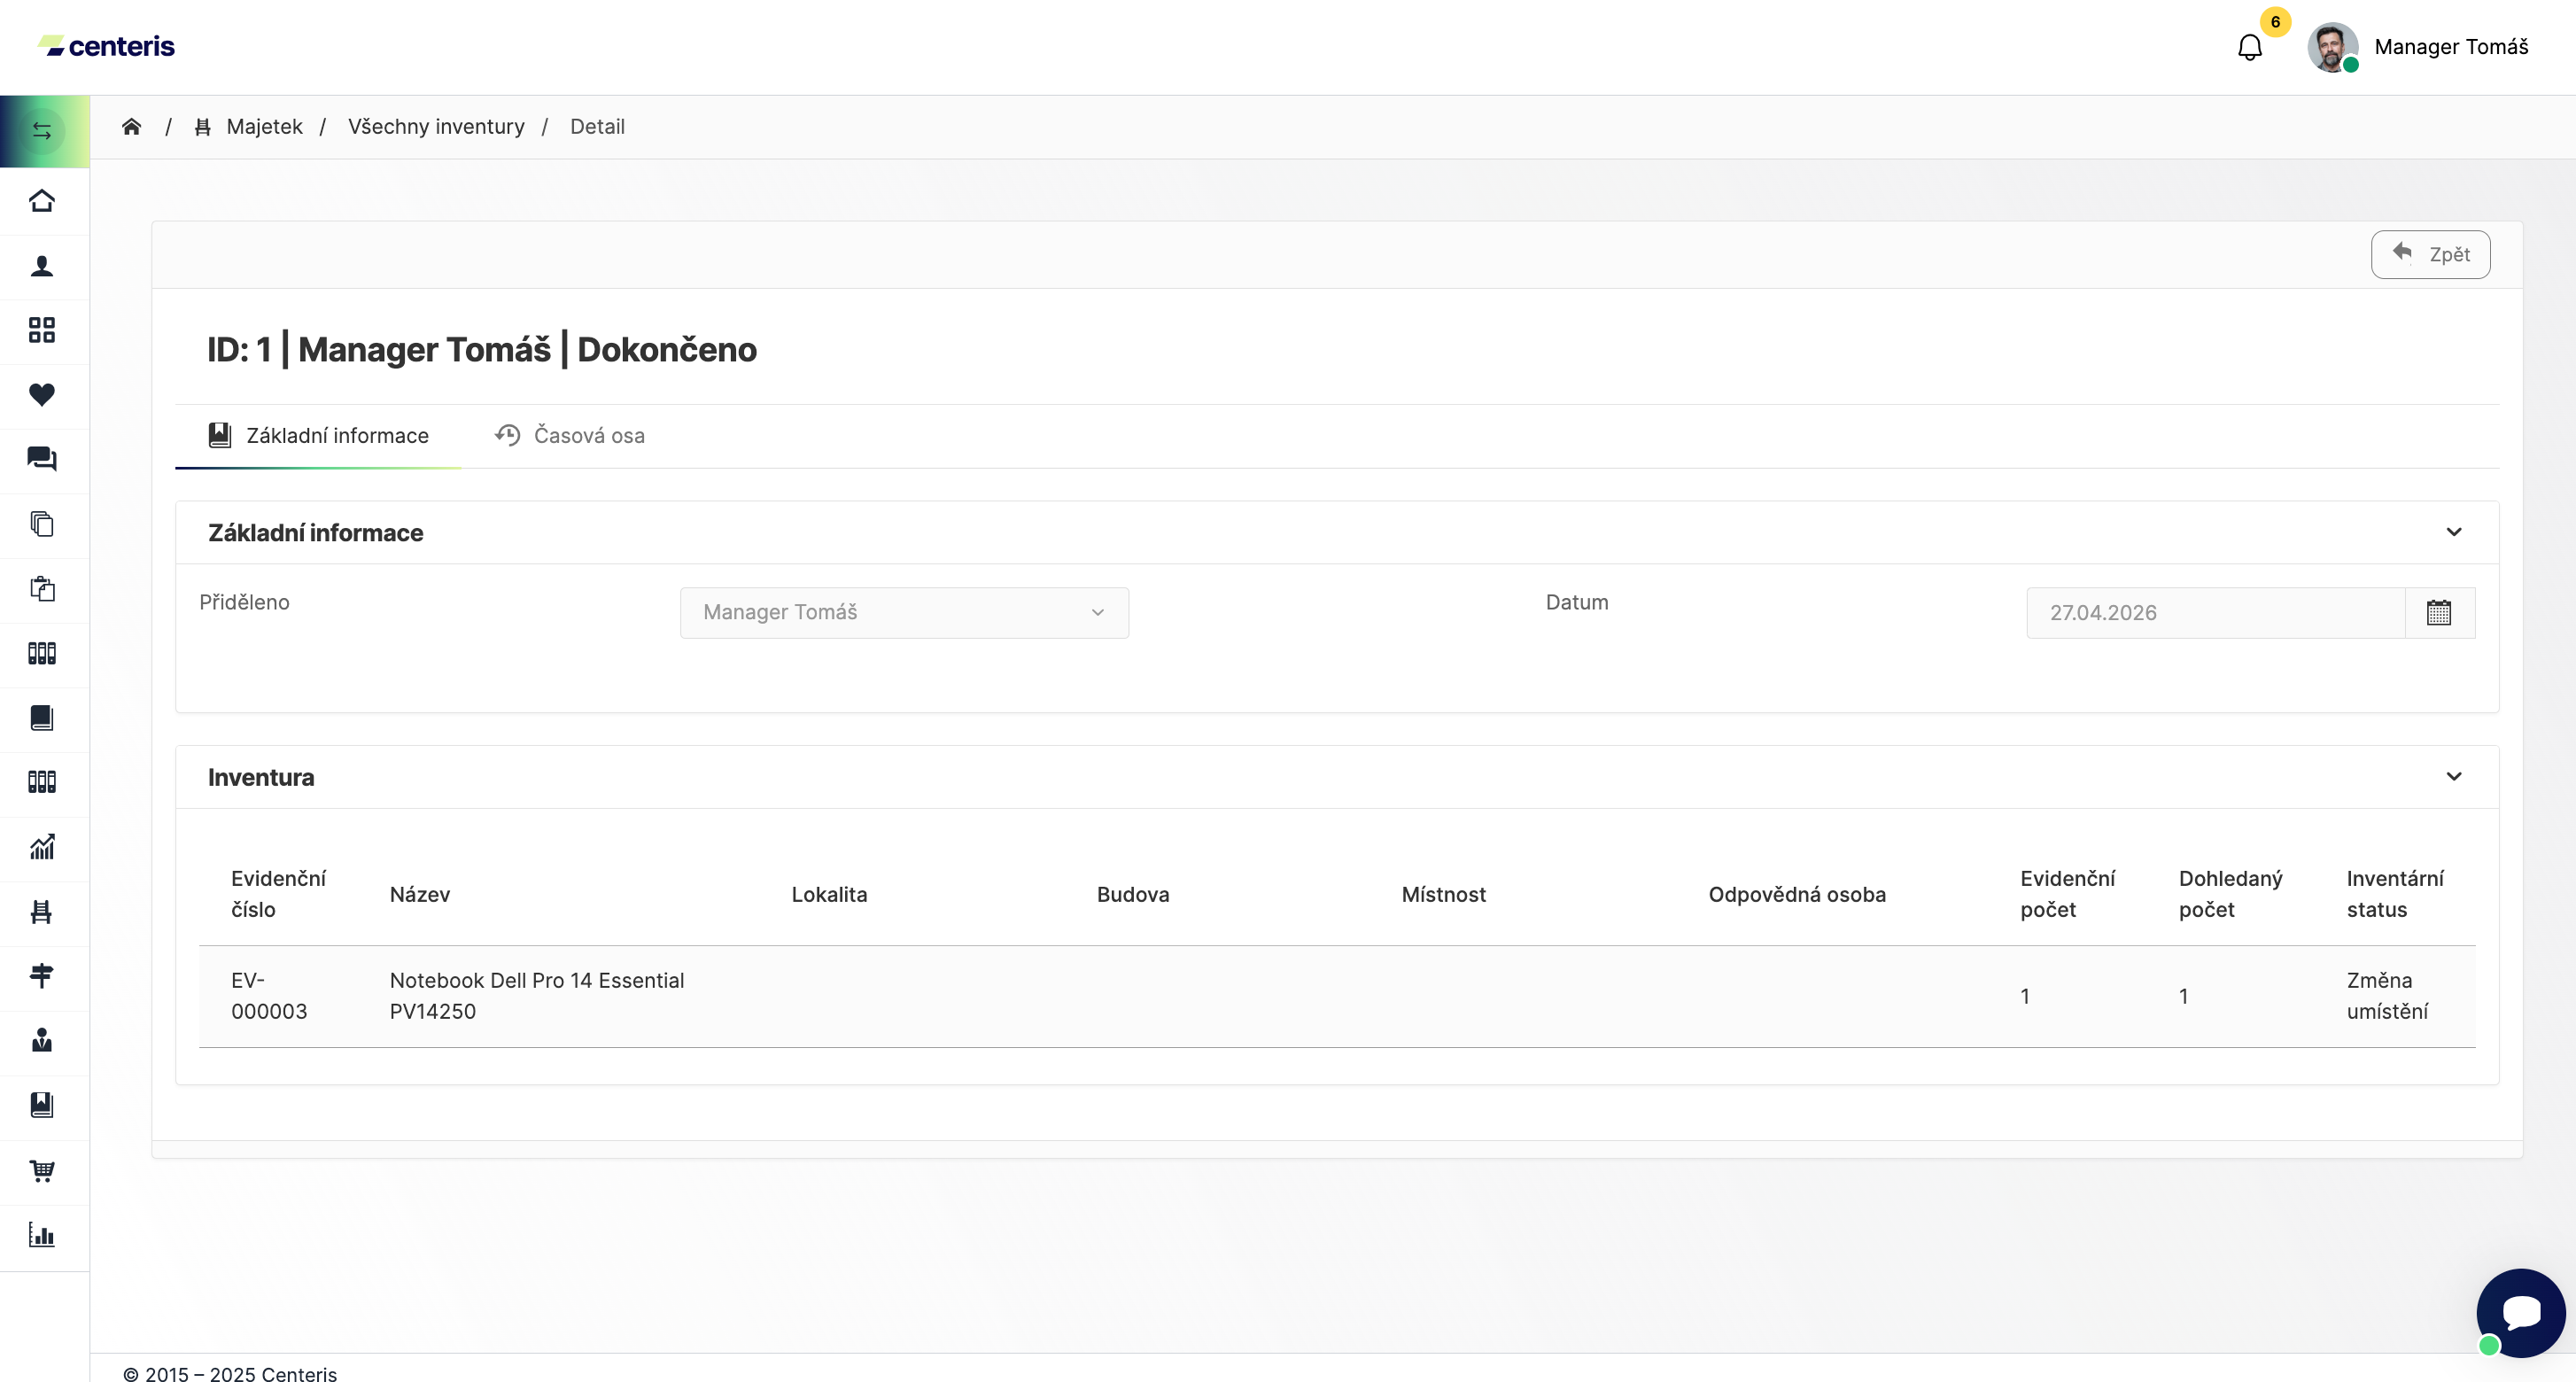Click the Přiděleno field label
Screen dimensions: 2576x1382
click(244, 603)
